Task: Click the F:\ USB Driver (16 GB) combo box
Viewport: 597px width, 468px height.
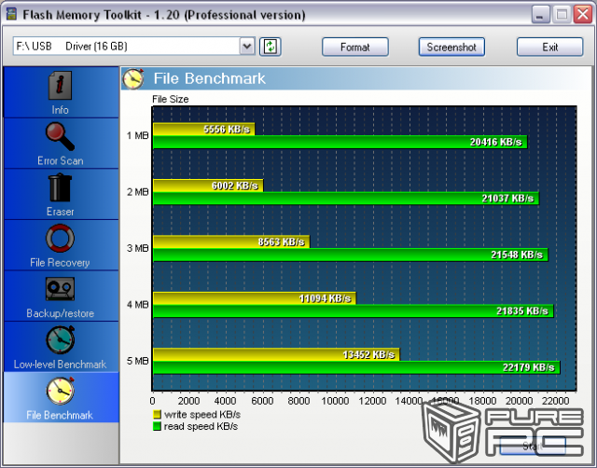Action: [x=133, y=47]
